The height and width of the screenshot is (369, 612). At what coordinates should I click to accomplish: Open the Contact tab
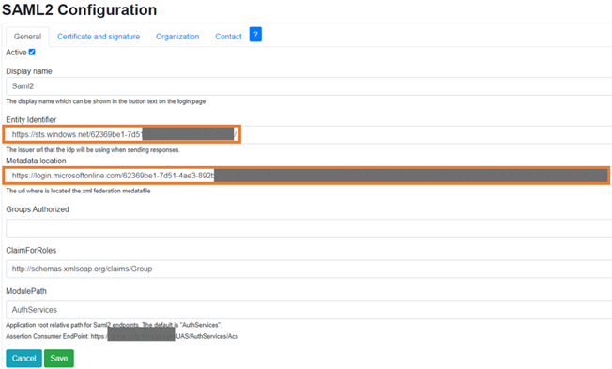click(x=228, y=37)
